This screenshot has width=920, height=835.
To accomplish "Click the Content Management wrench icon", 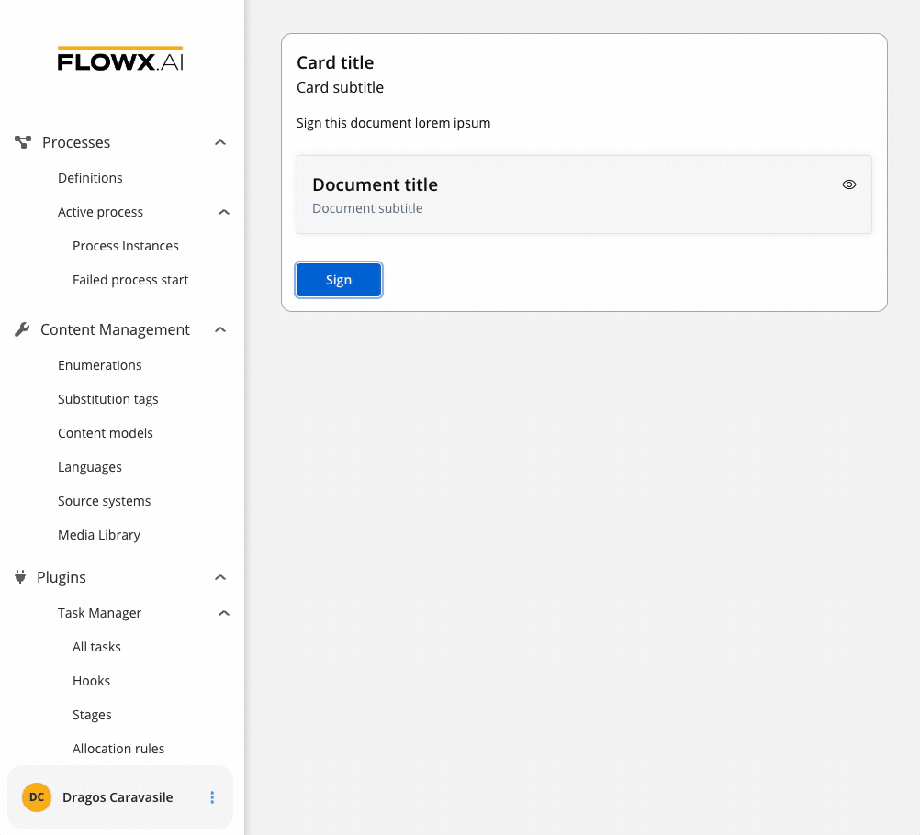I will click(22, 329).
